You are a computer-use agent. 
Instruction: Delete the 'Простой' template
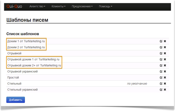tap(165, 77)
